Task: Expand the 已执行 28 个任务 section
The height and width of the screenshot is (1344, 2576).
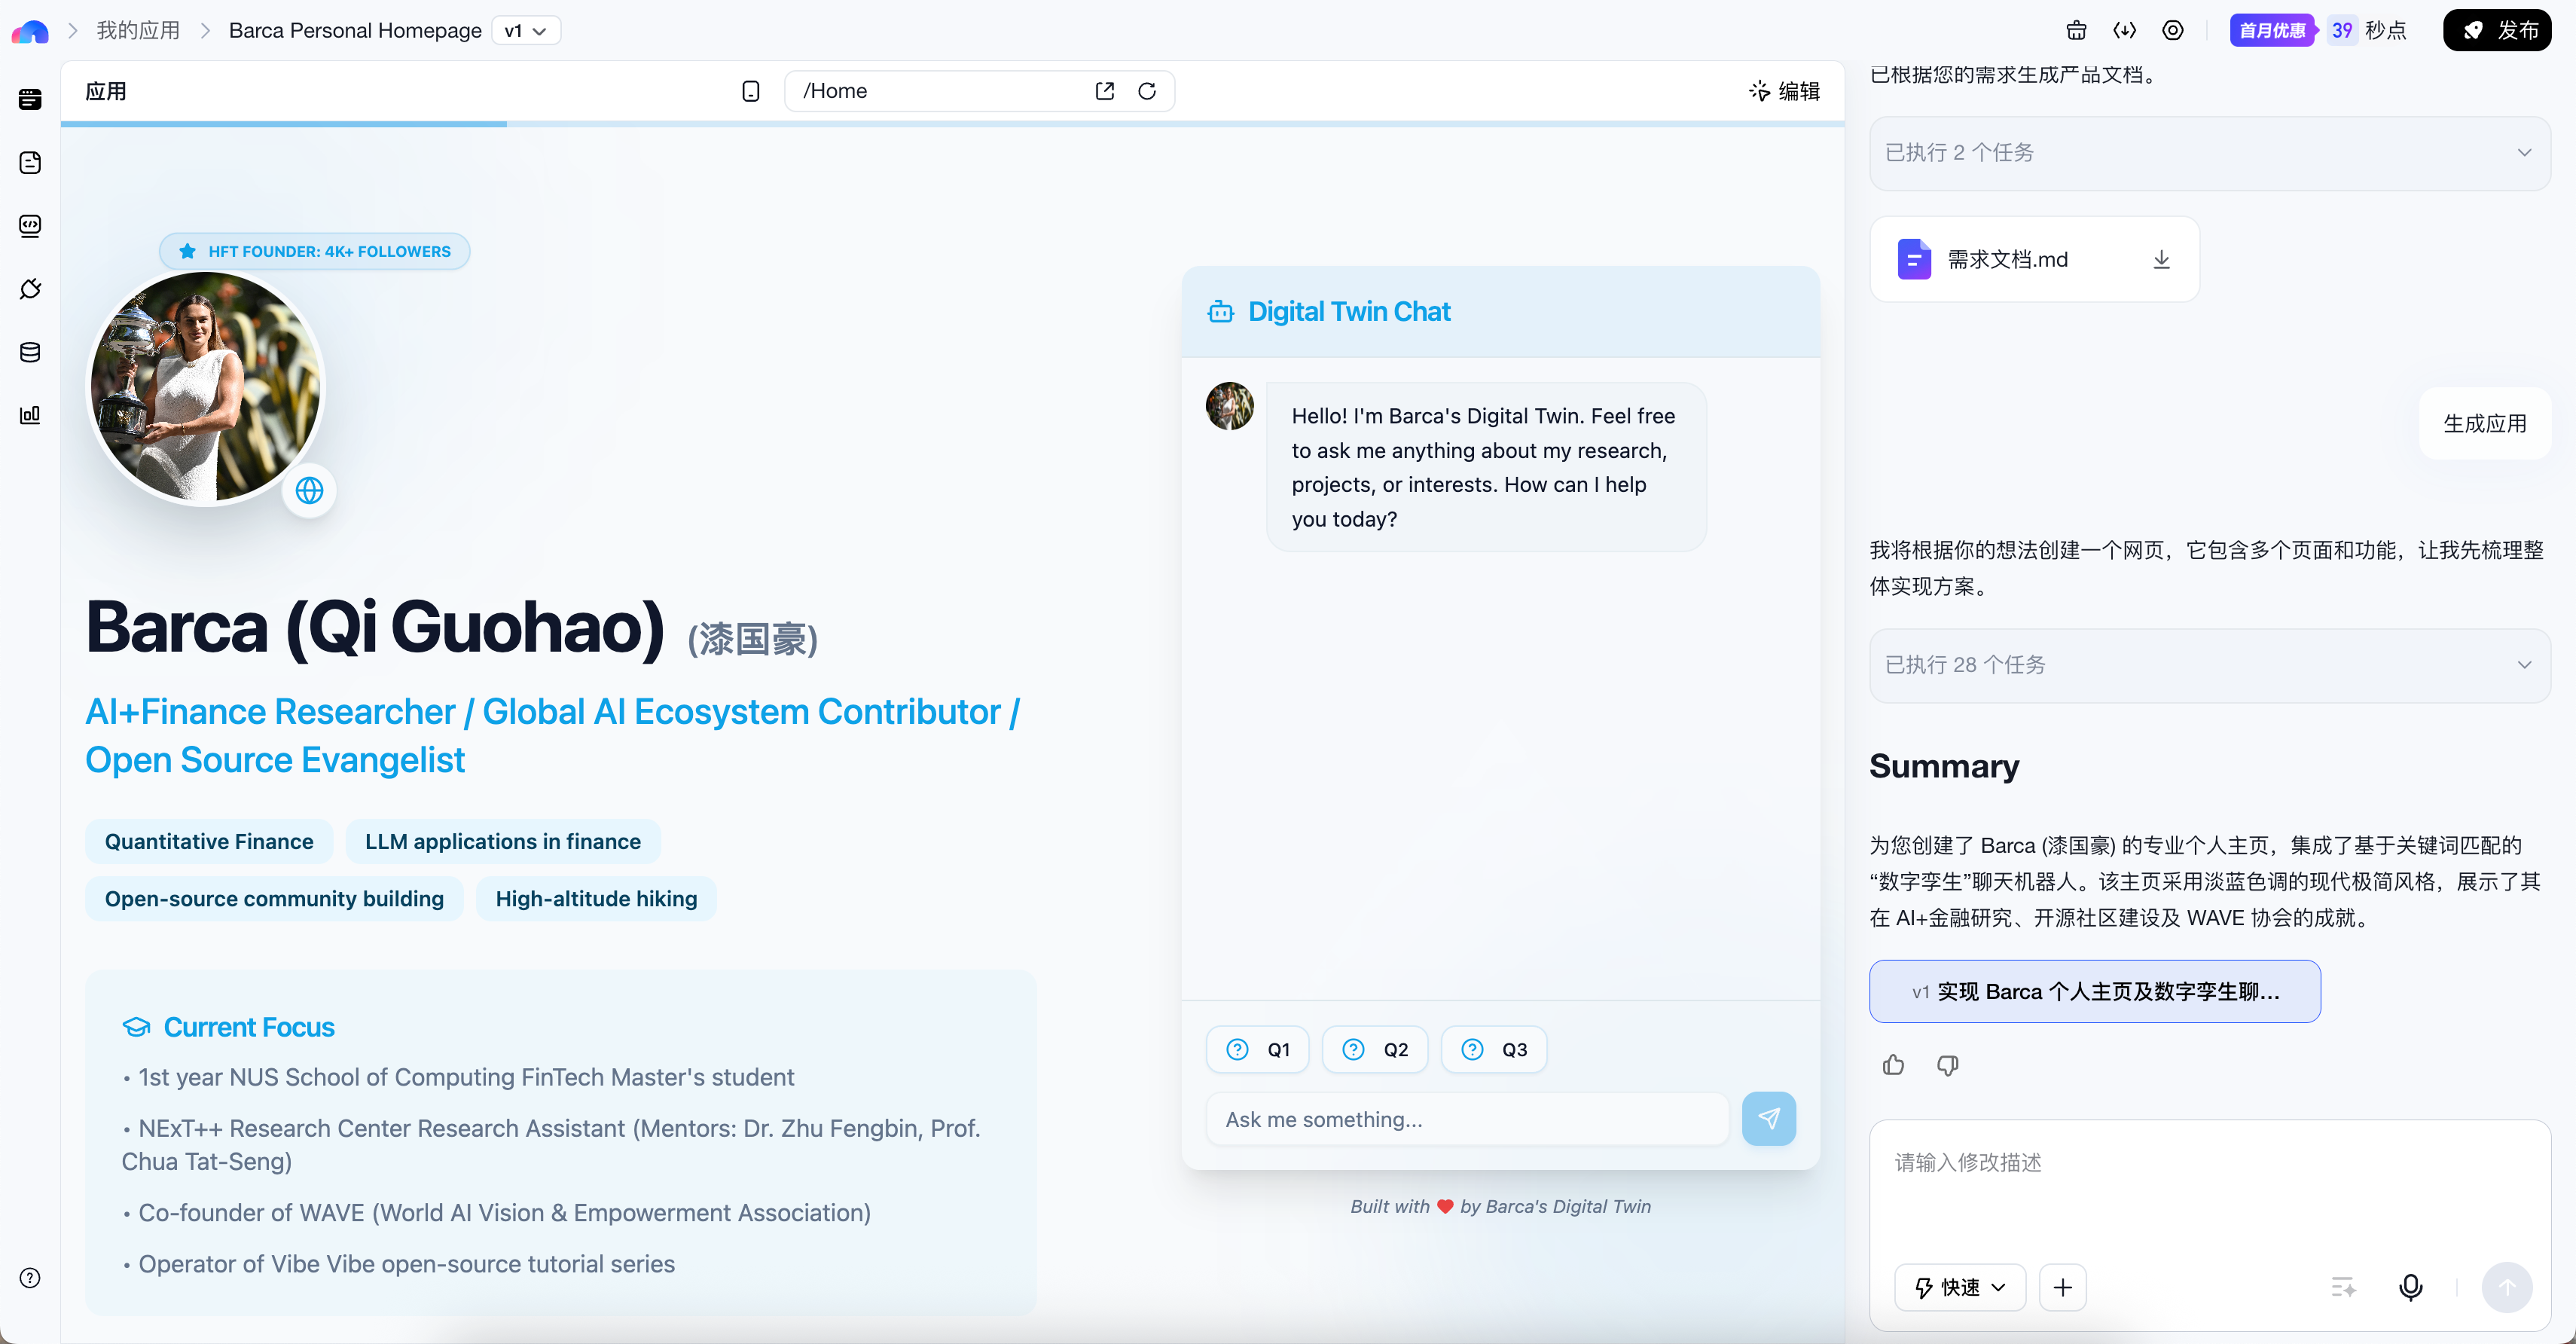Action: pyautogui.click(x=2209, y=665)
